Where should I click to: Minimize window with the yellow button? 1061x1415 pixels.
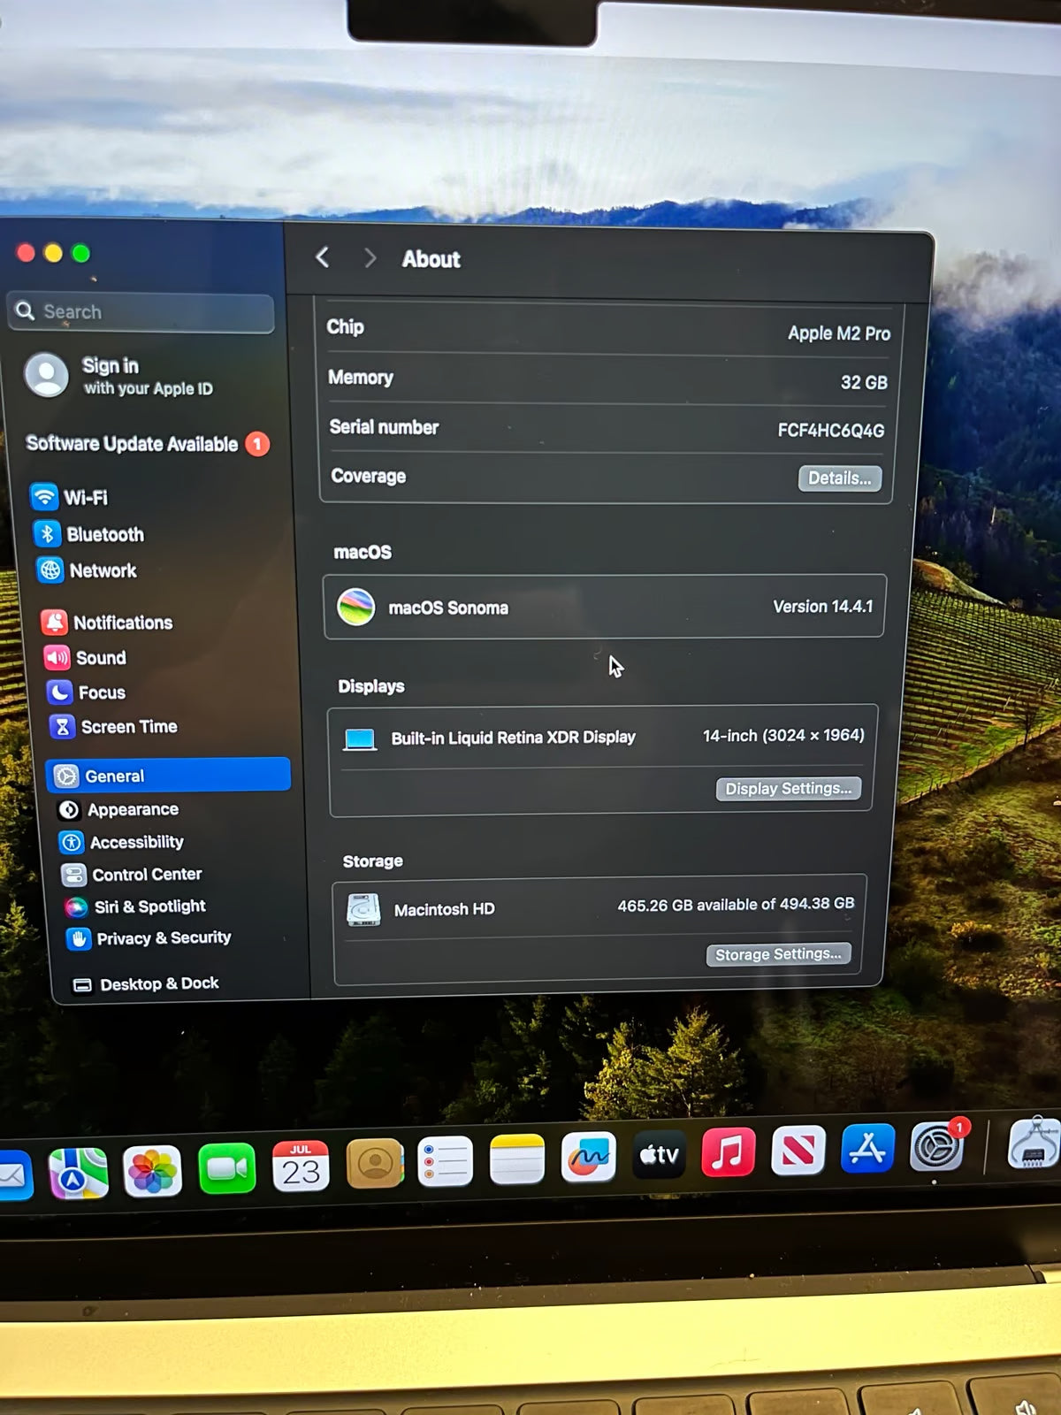pos(53,253)
